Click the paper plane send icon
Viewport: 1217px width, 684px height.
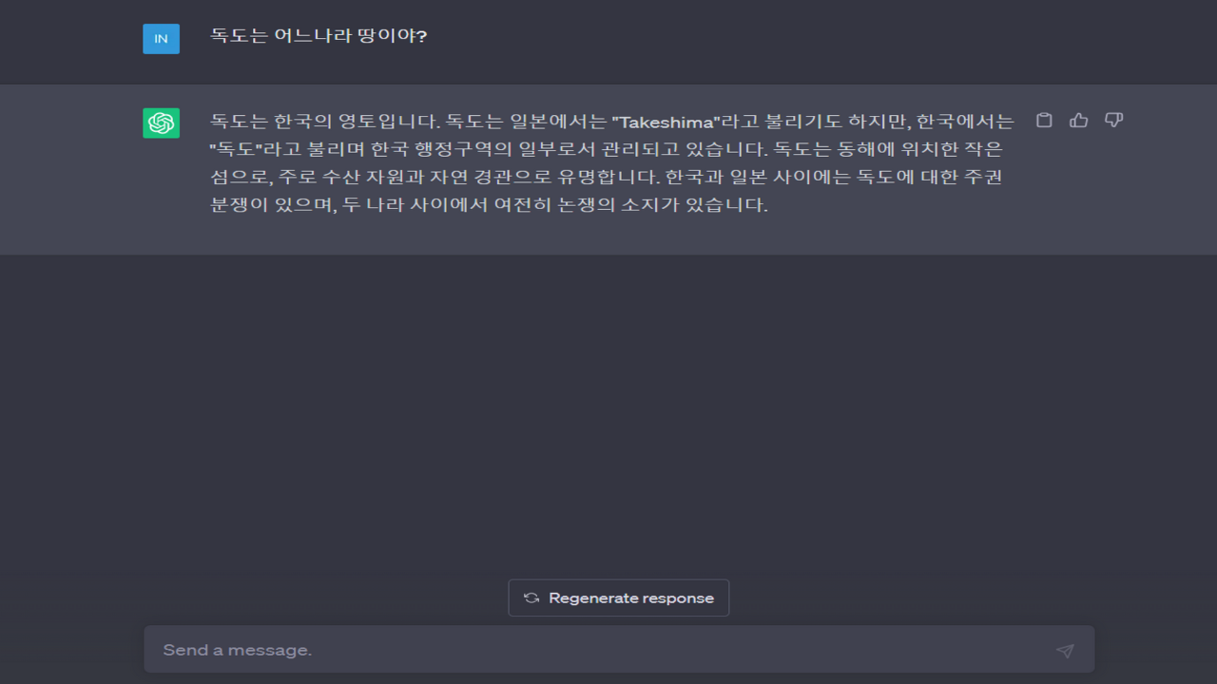(1065, 651)
